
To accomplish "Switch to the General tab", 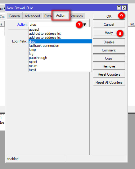I will click(x=15, y=16).
